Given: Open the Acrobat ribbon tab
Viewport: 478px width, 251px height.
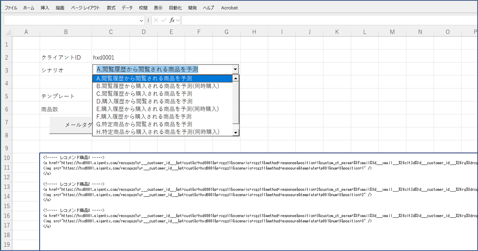Looking at the screenshot, I should coord(229,8).
